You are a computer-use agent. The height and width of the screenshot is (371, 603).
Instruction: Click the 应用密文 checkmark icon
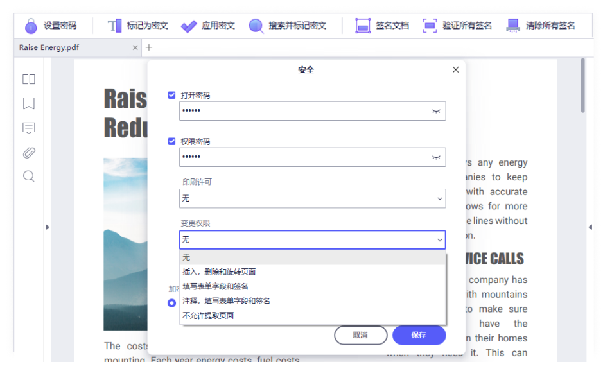[189, 26]
